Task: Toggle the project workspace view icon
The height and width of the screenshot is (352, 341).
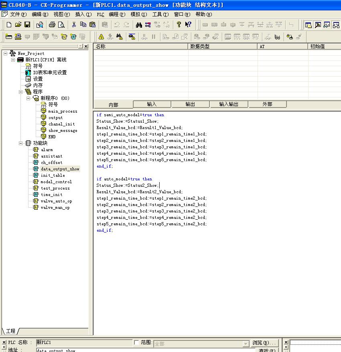Action: (308, 25)
